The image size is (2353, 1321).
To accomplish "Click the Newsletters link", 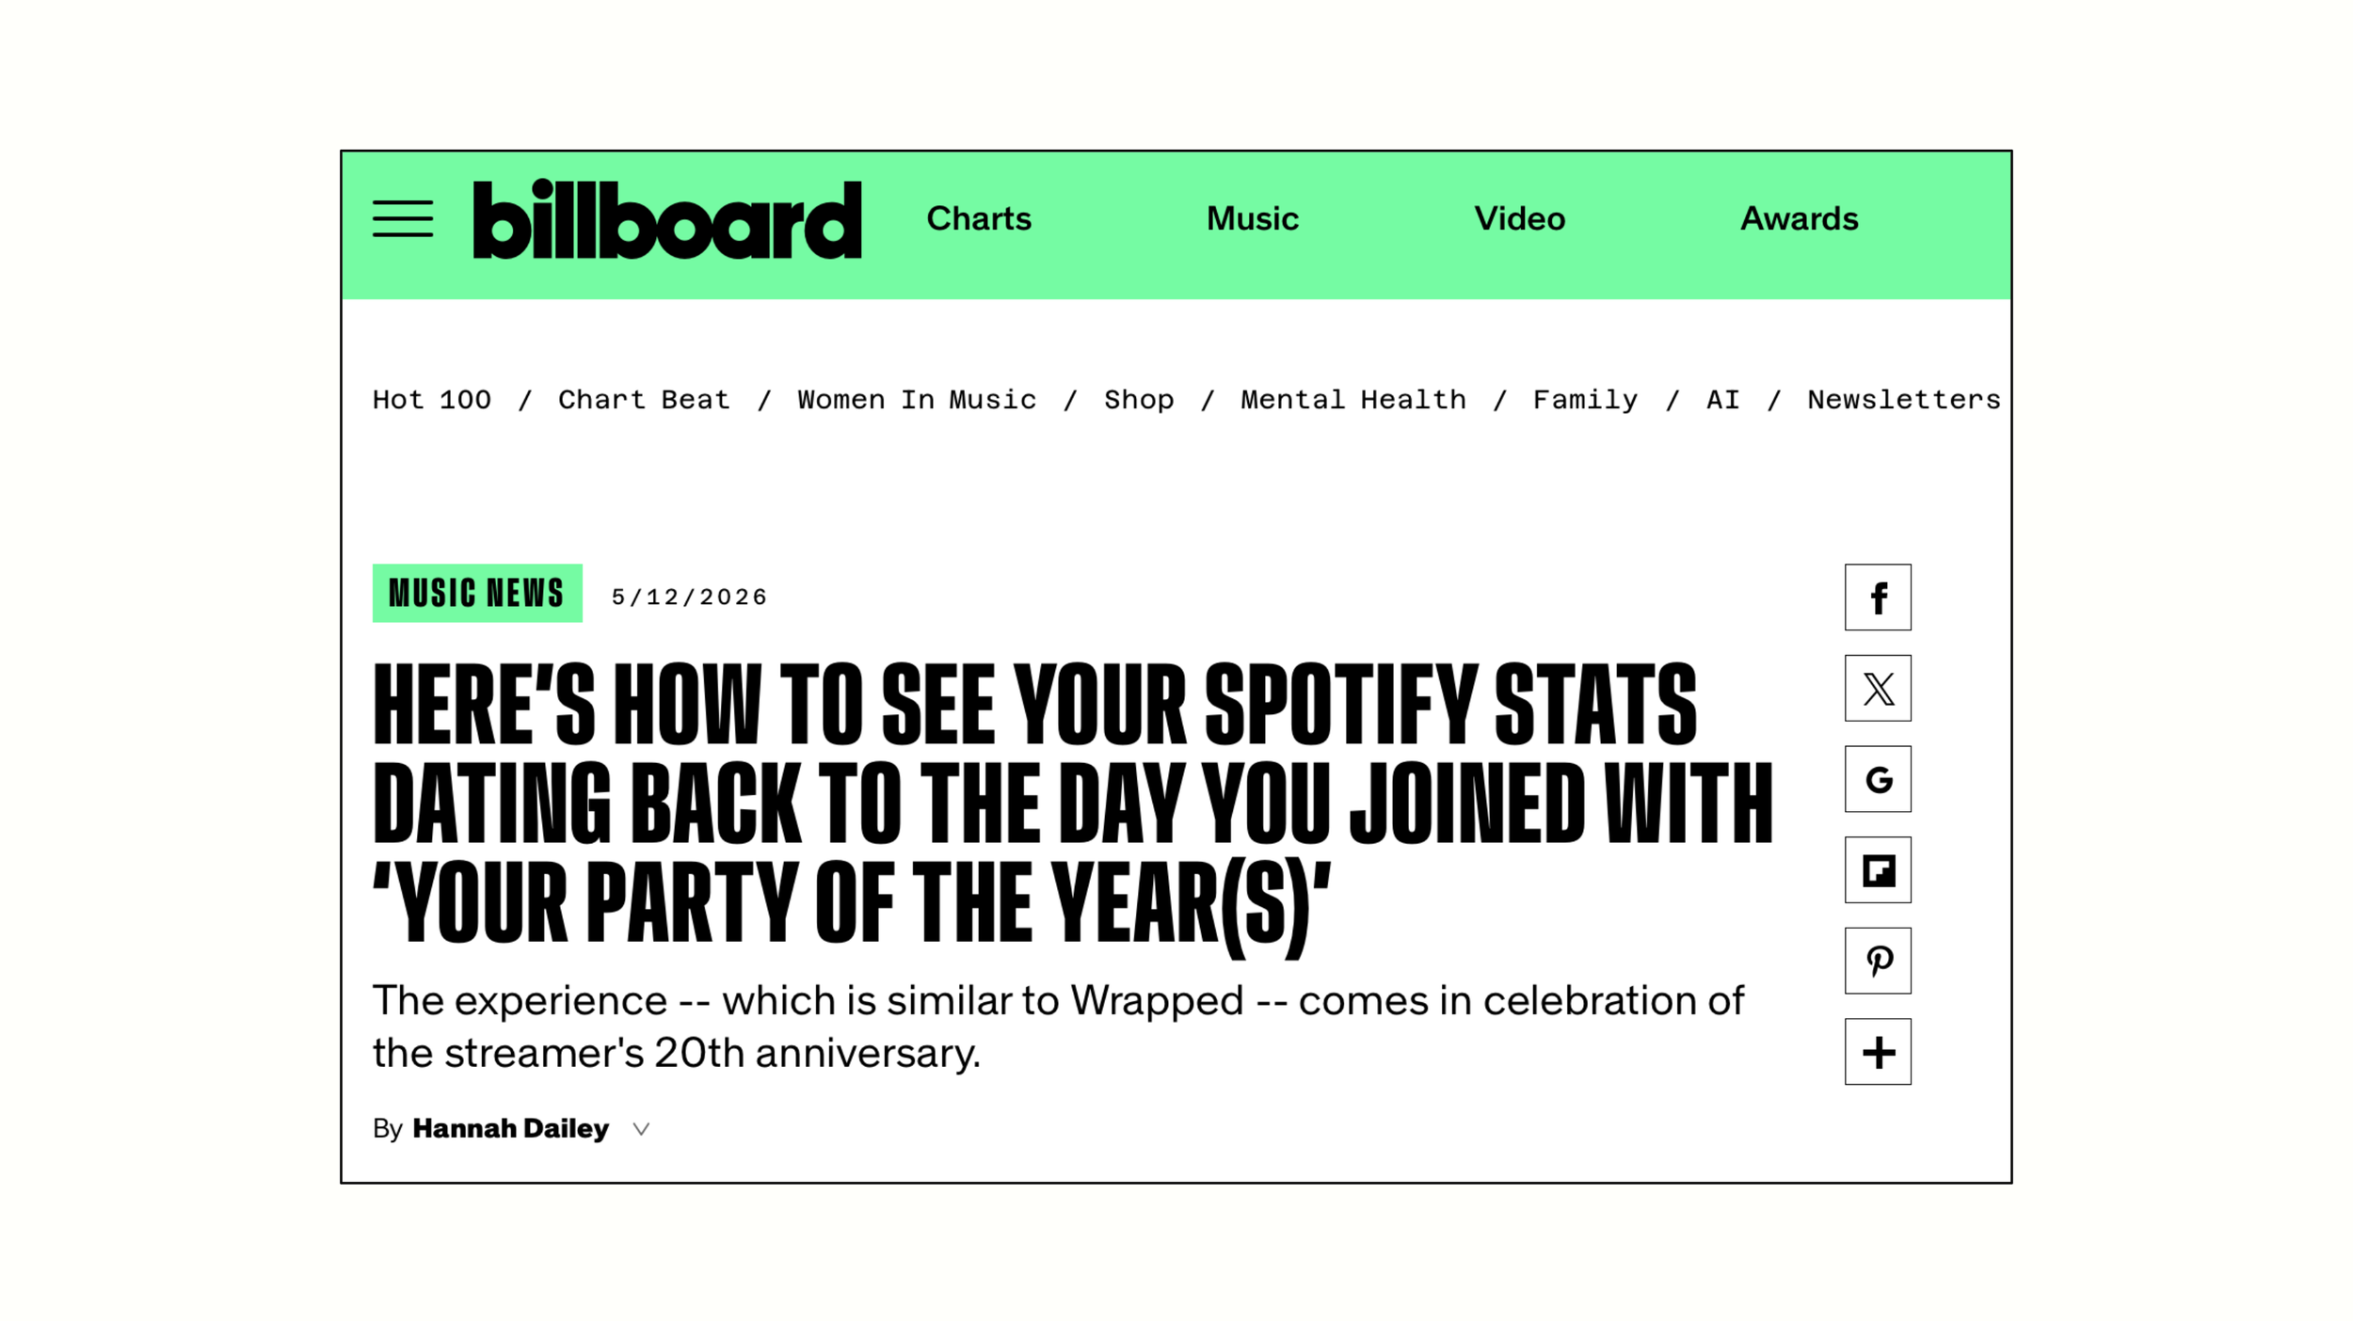I will (x=1903, y=400).
